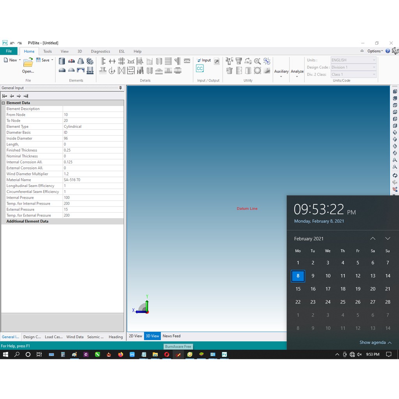Add a cylindrical shell element

[62, 61]
